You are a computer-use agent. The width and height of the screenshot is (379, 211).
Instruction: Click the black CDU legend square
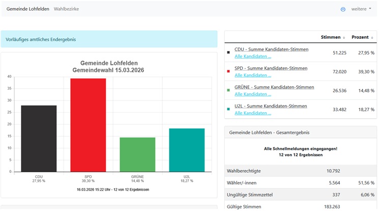tap(229, 52)
